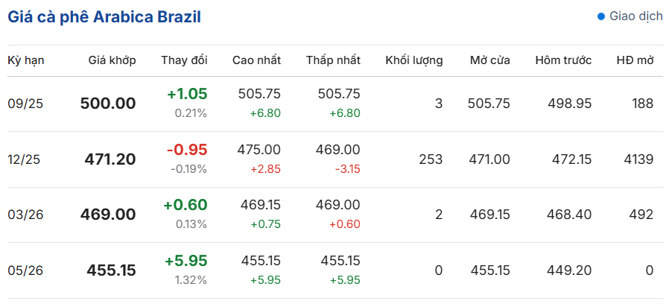The height and width of the screenshot is (304, 672).
Task: Open the Giá cà phê Arabica Brazil title
Action: point(104,17)
